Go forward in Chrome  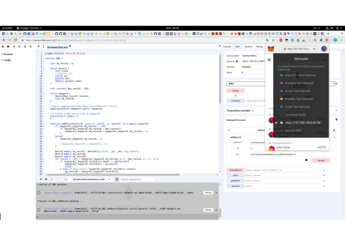click(x=9, y=40)
